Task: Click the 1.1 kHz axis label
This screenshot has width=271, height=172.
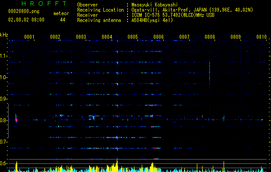Action: pyautogui.click(x=3, y=56)
